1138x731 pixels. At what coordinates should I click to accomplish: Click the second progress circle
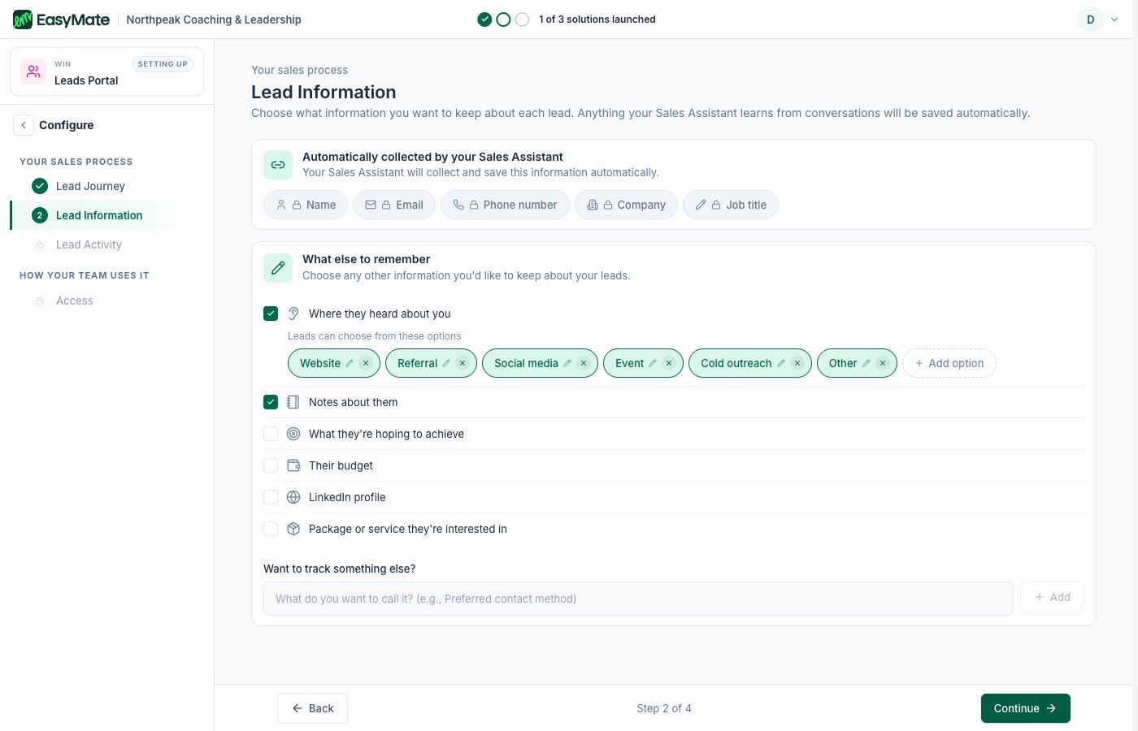(503, 19)
